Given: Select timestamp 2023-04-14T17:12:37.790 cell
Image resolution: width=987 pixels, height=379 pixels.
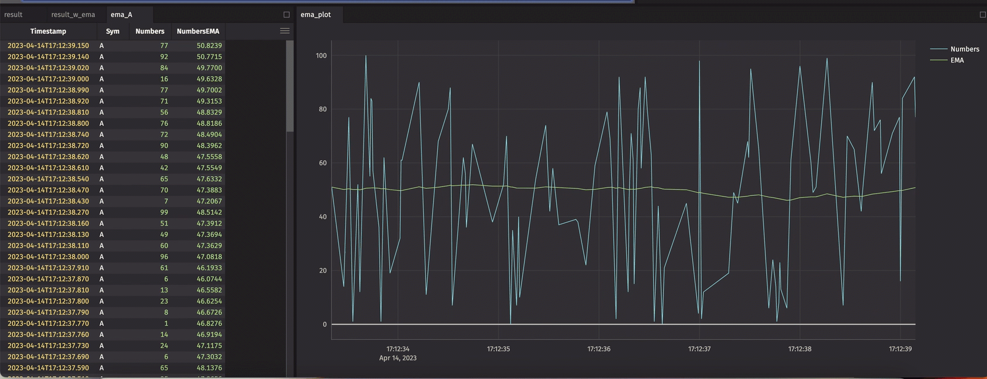Looking at the screenshot, I should [48, 312].
